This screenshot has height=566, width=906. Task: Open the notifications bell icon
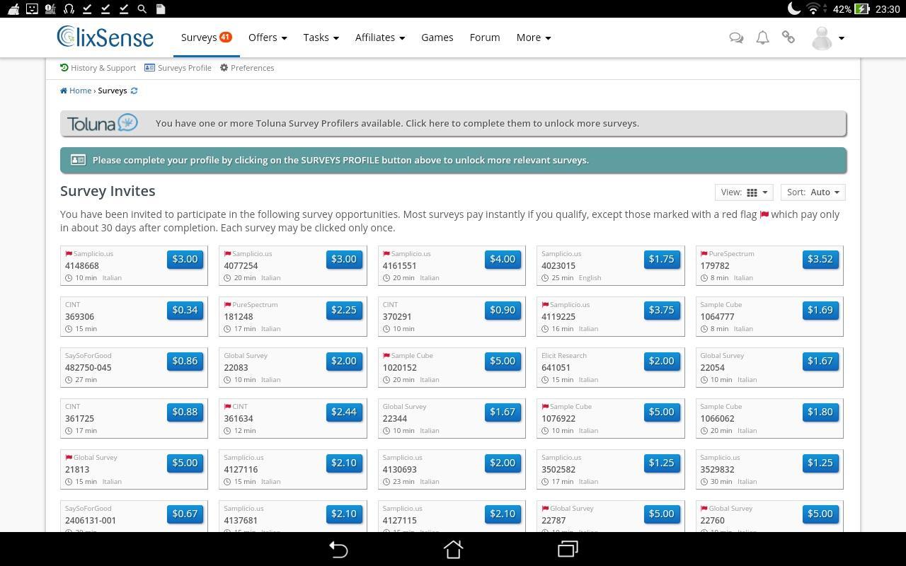(762, 37)
